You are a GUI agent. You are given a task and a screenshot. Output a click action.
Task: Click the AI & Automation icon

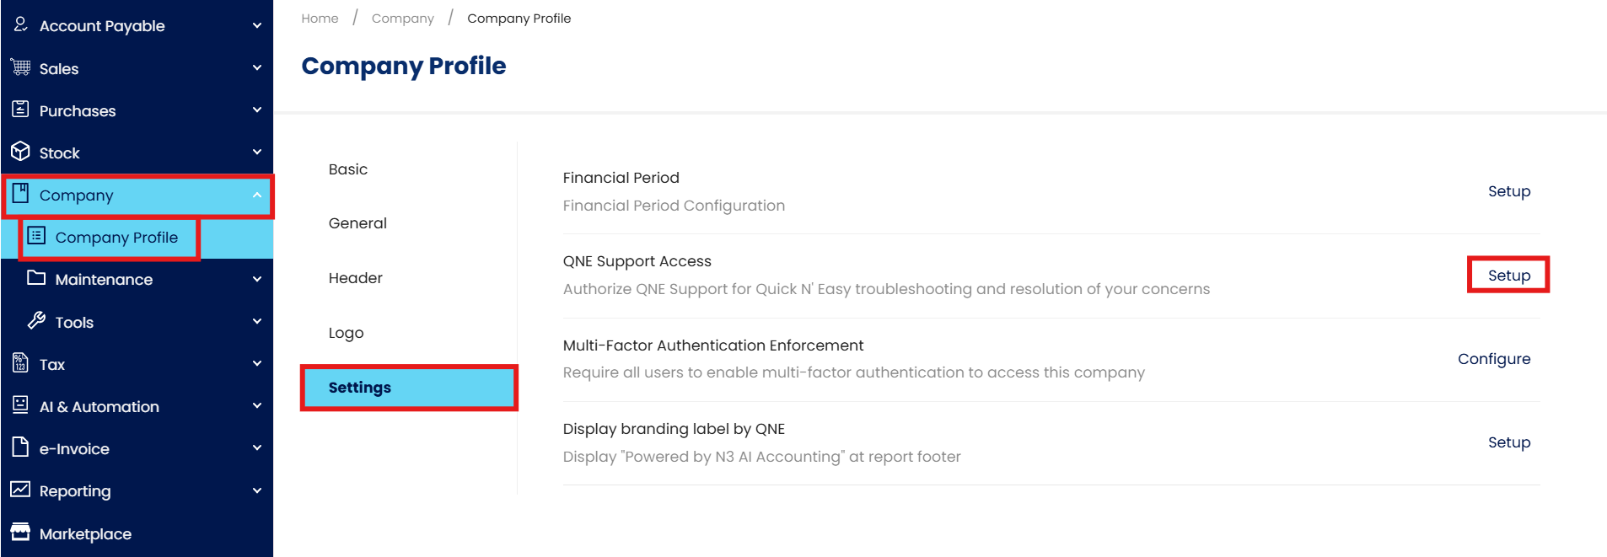[x=21, y=405]
